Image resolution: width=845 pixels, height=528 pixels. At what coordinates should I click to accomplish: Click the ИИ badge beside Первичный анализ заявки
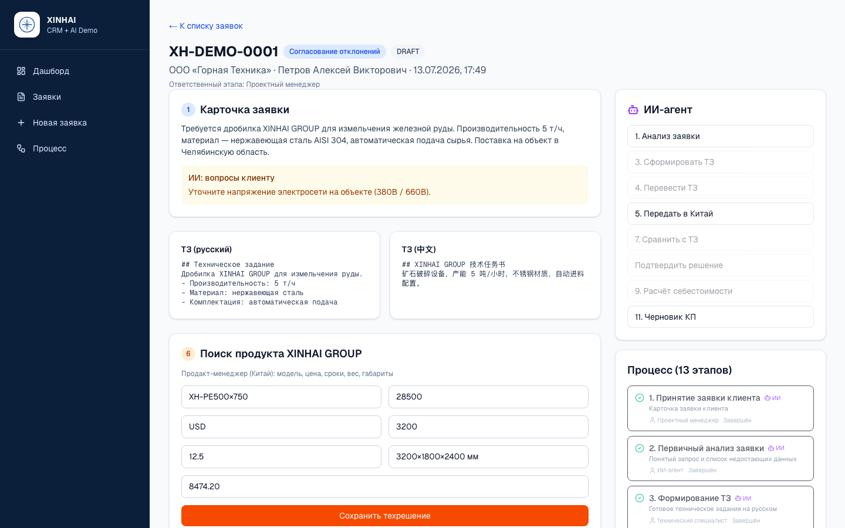[776, 448]
